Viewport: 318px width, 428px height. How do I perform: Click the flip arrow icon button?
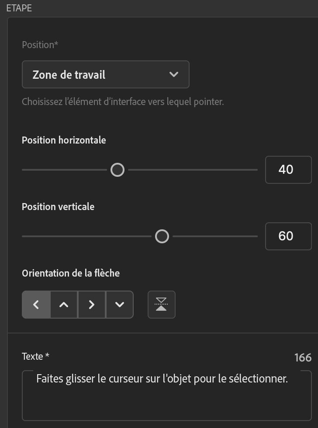pyautogui.click(x=162, y=305)
